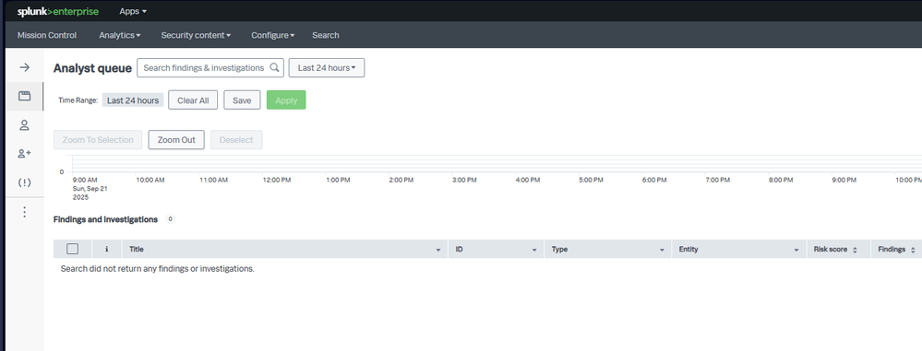Click the magnifier search icon
This screenshot has height=351, width=922.
[274, 67]
